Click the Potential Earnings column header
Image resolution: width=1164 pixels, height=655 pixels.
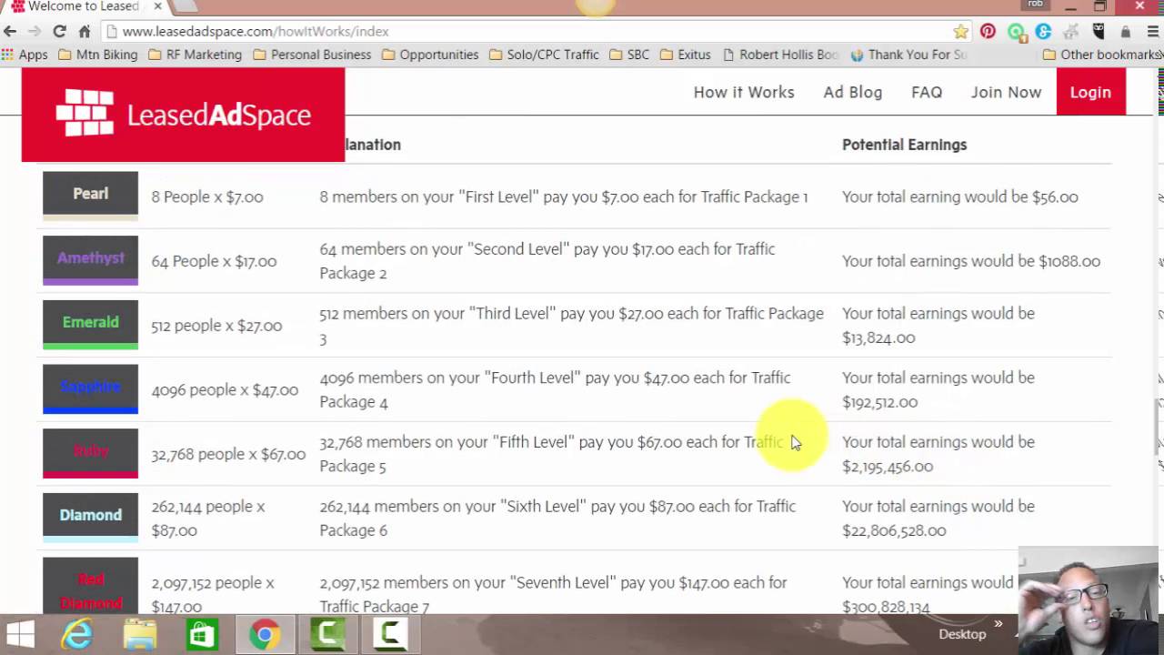pos(904,145)
